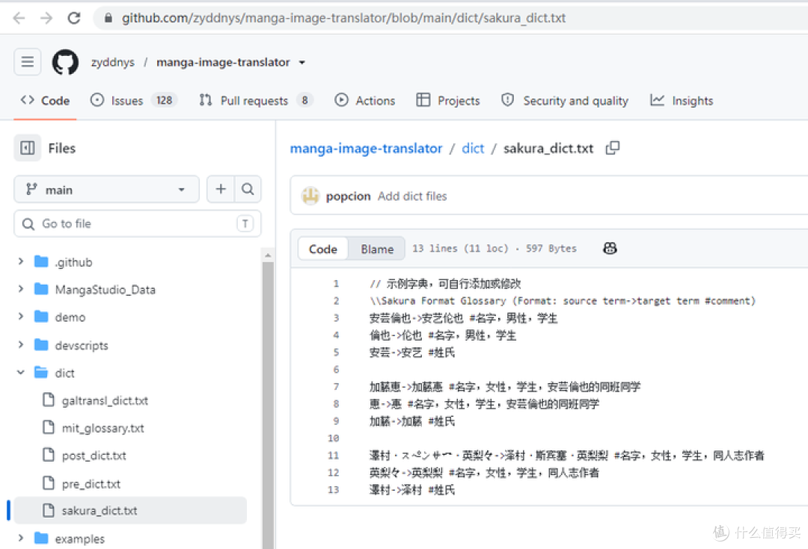Open the dict breadcrumb link

point(473,148)
